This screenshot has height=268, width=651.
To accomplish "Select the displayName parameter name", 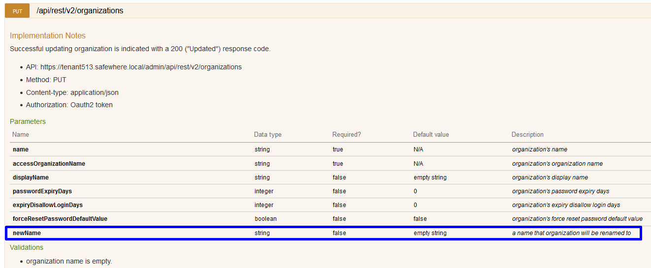I will click(x=31, y=178).
